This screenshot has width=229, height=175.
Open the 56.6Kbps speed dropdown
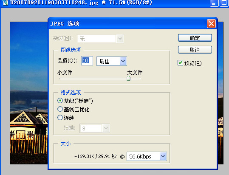coord(147,156)
